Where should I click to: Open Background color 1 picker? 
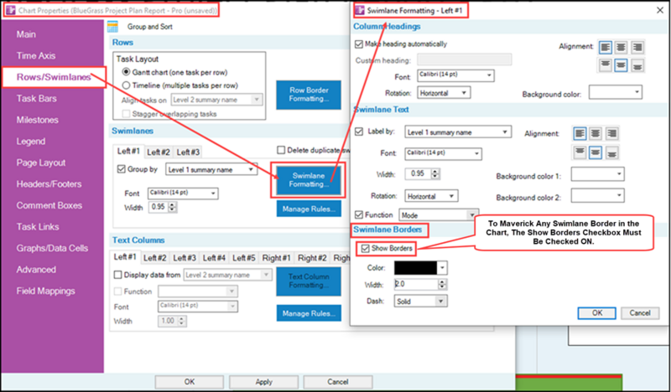597,174
